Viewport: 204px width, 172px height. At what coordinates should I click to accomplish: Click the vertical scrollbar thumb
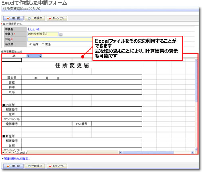click(197, 82)
